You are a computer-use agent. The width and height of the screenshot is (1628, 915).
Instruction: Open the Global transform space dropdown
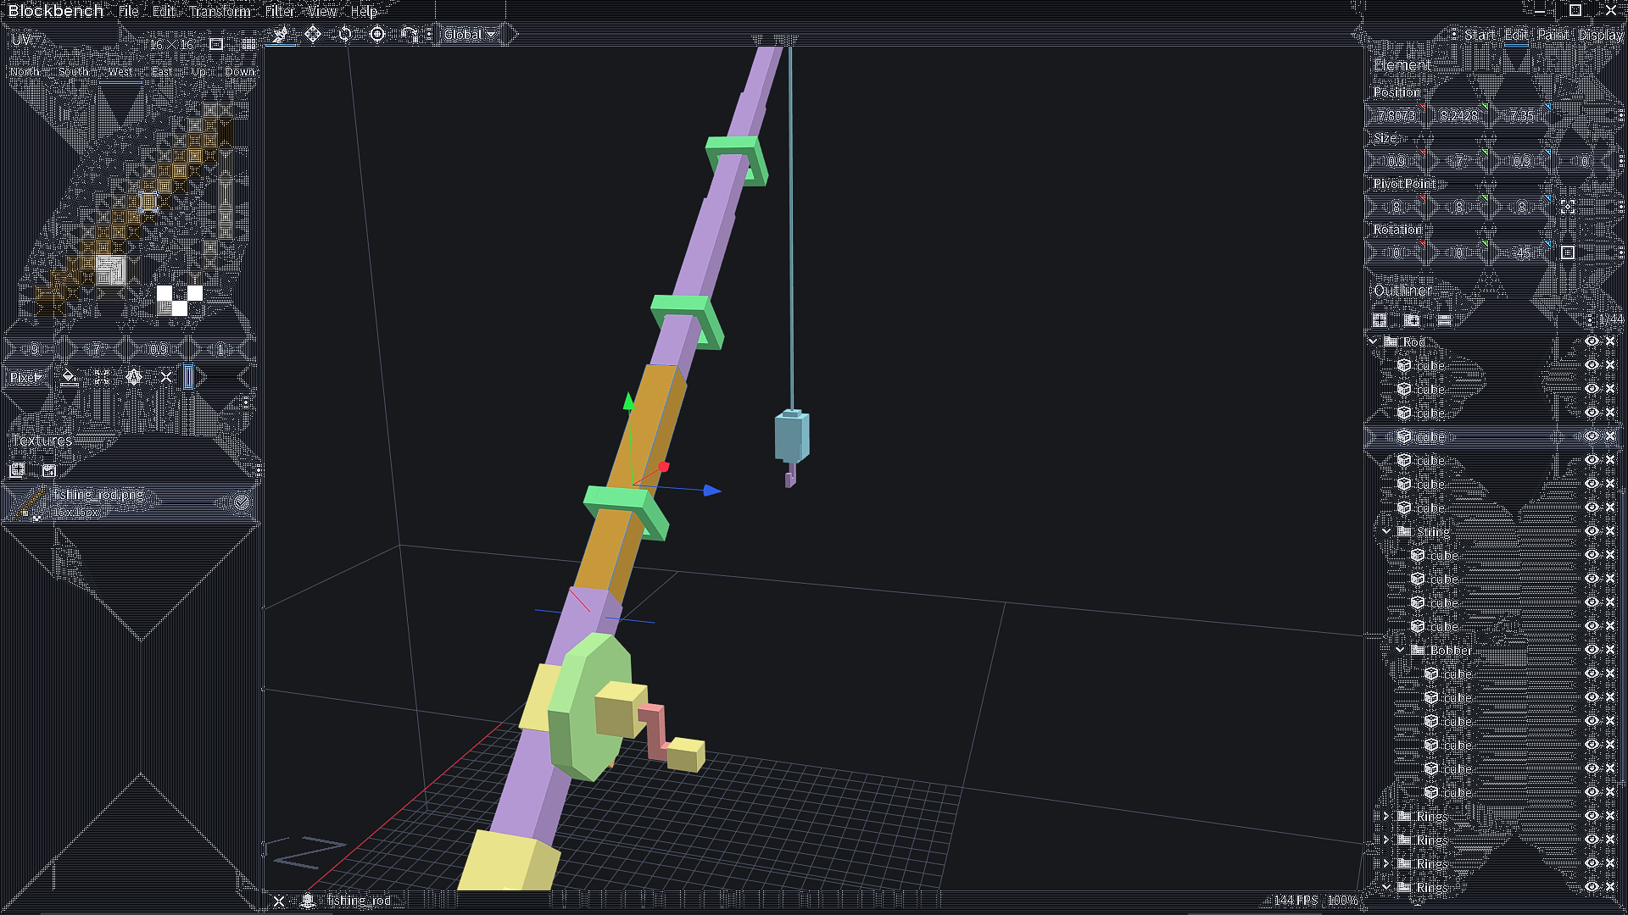(468, 35)
